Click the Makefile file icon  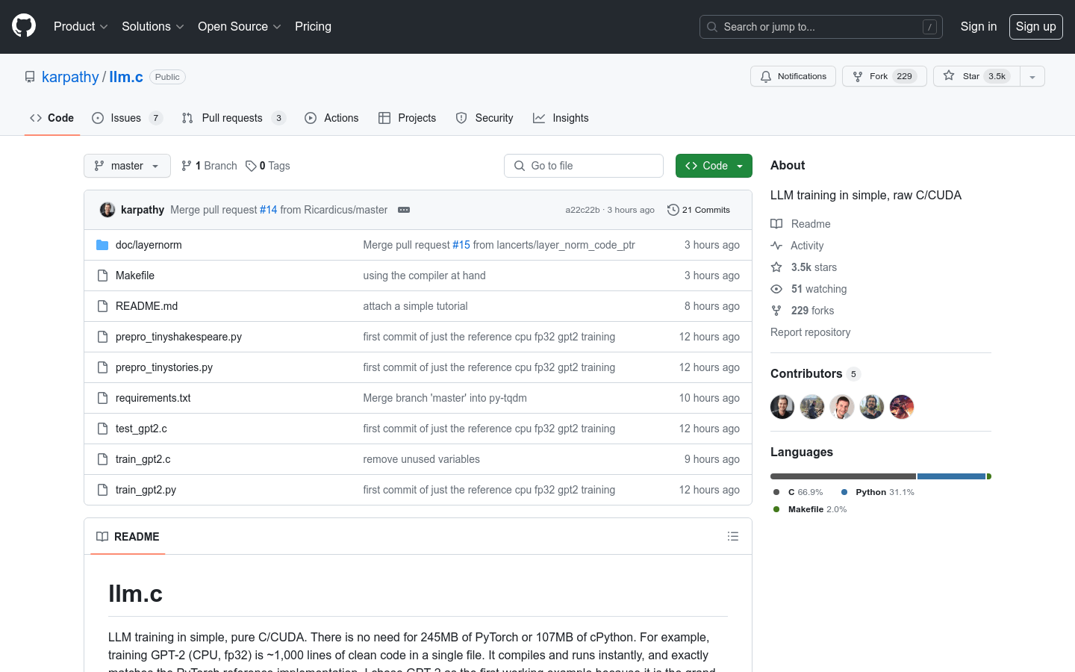pyautogui.click(x=102, y=276)
